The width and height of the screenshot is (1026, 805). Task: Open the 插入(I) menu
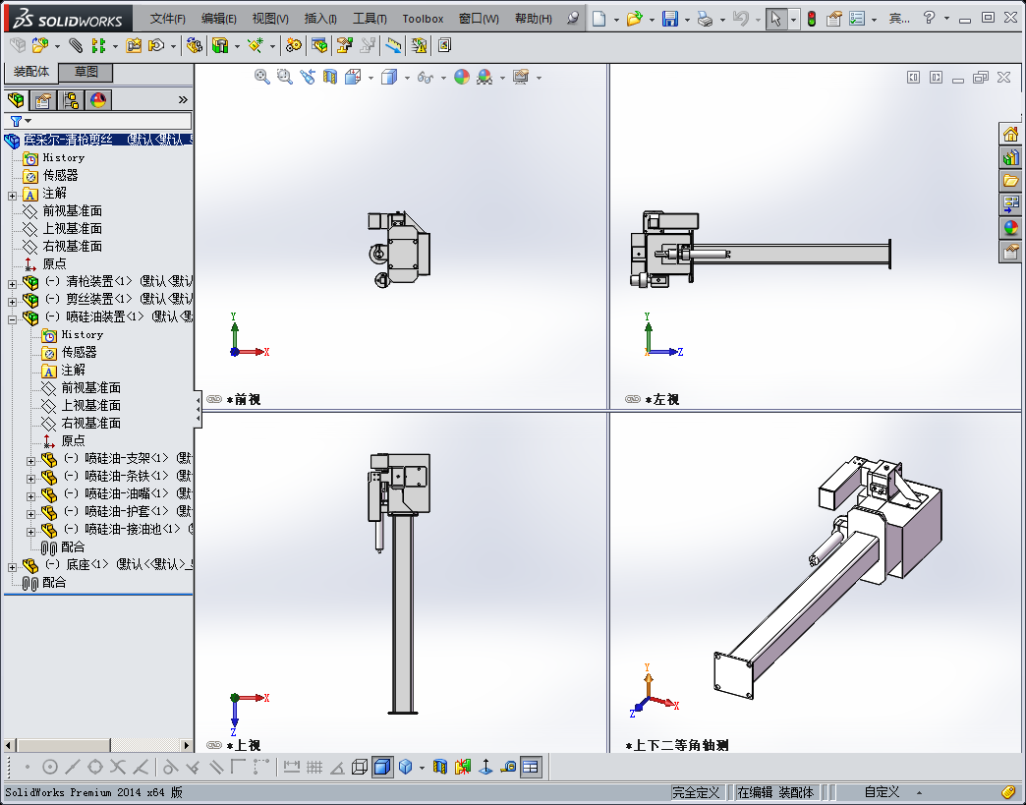320,19
